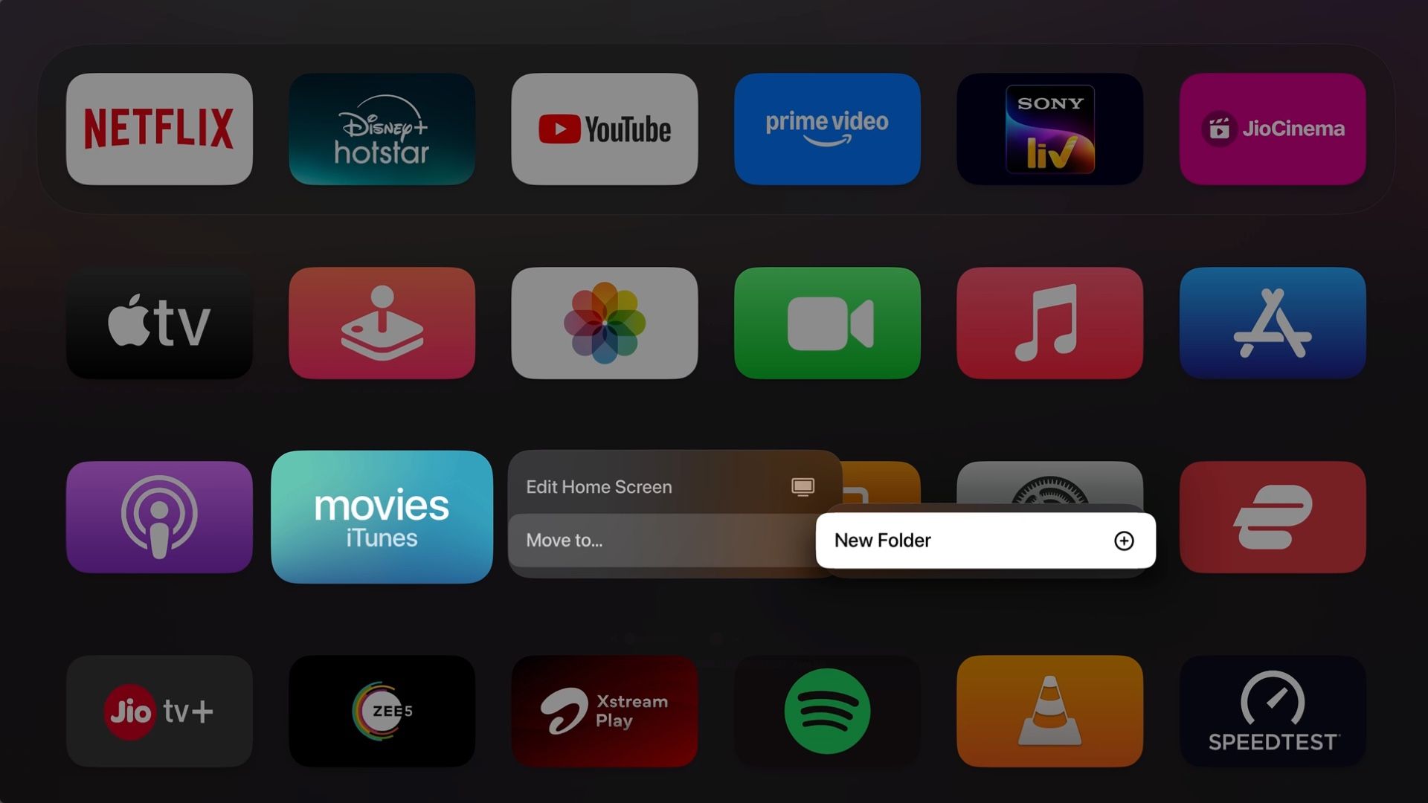Click New Folder to create folder

coord(984,541)
